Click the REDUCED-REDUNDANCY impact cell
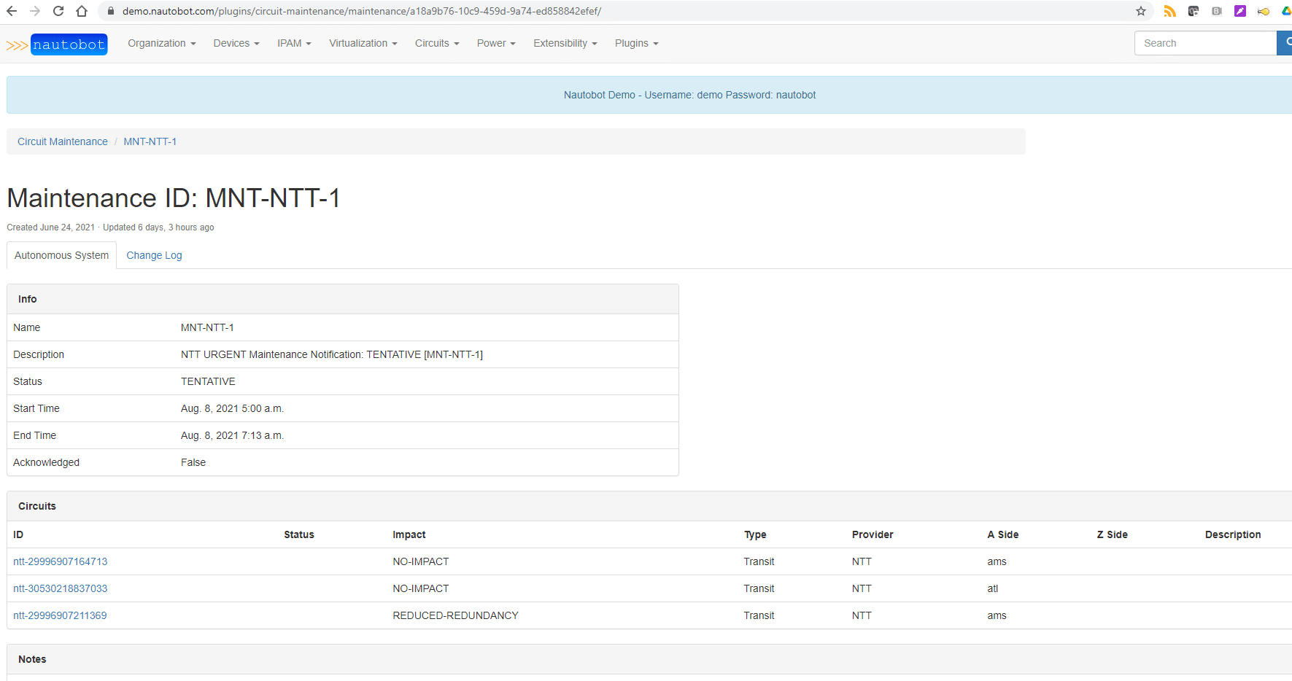Viewport: 1292px width, 681px height. (455, 615)
